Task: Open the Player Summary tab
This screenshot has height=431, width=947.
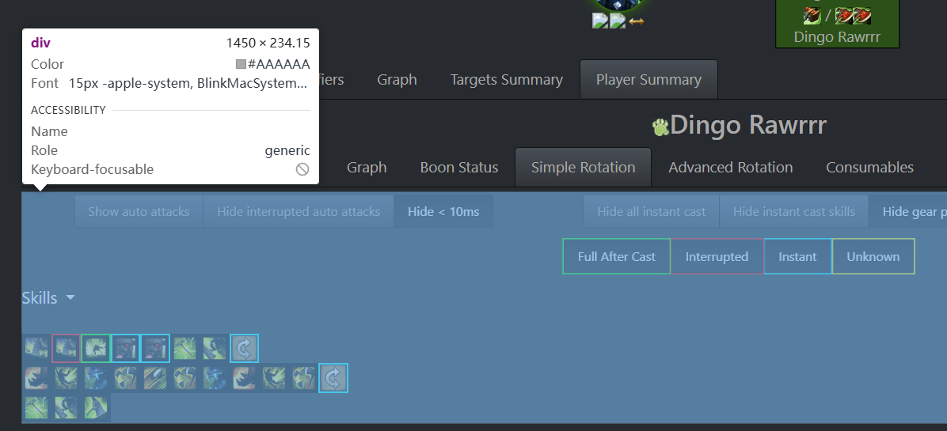Action: 648,80
